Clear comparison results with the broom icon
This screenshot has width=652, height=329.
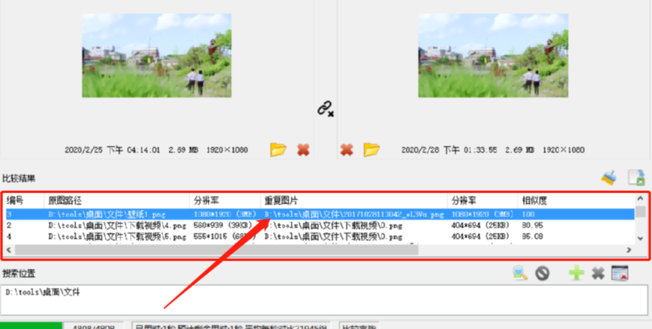pyautogui.click(x=609, y=178)
